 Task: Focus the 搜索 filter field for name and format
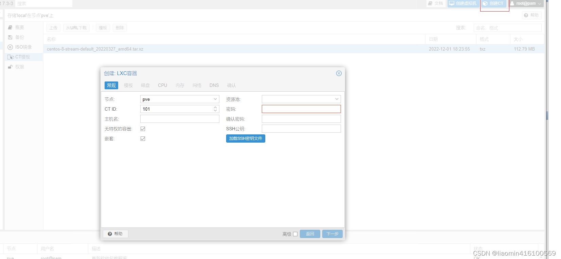click(508, 28)
